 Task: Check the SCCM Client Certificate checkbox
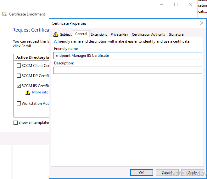(x=19, y=66)
